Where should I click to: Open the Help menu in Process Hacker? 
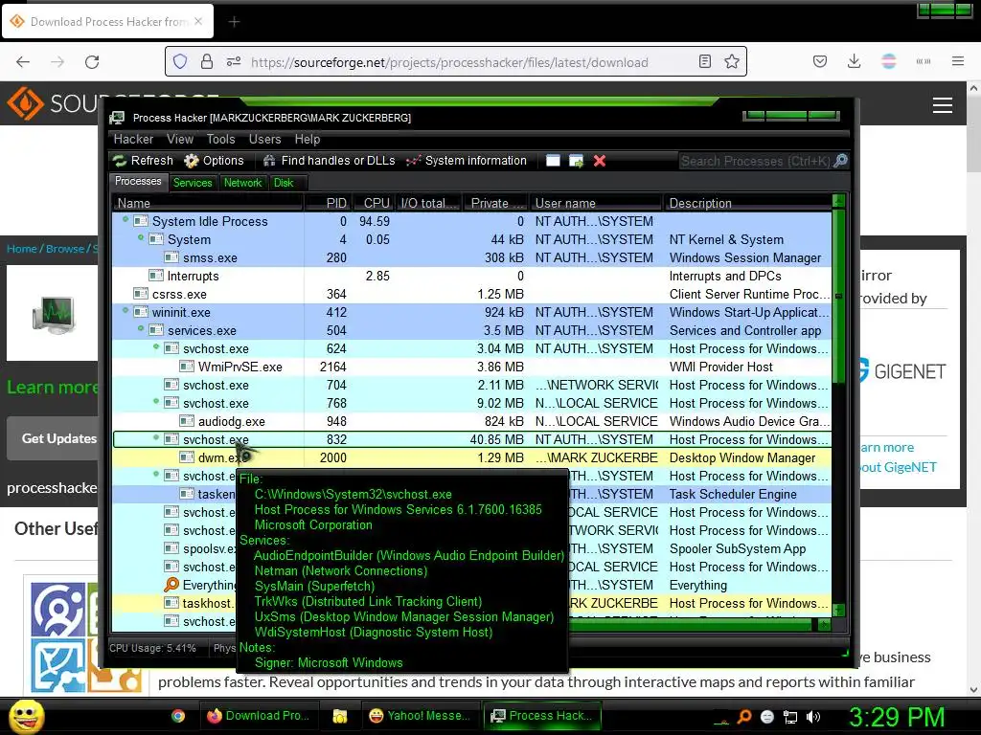(308, 139)
